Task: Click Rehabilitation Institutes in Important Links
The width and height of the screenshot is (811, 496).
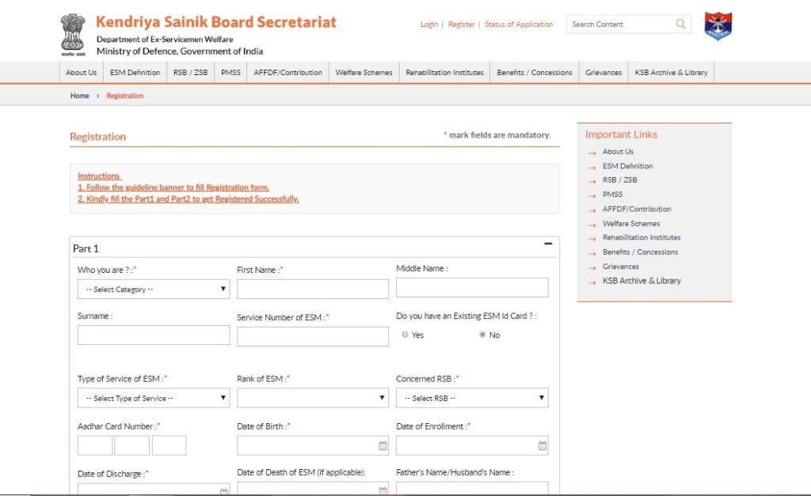Action: point(642,237)
